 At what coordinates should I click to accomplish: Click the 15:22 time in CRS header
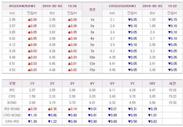(172, 6)
